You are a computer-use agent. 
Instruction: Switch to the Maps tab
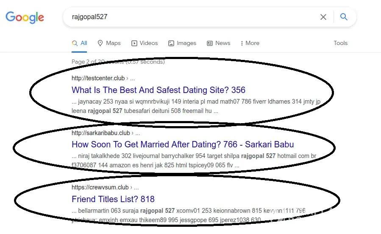(x=109, y=43)
